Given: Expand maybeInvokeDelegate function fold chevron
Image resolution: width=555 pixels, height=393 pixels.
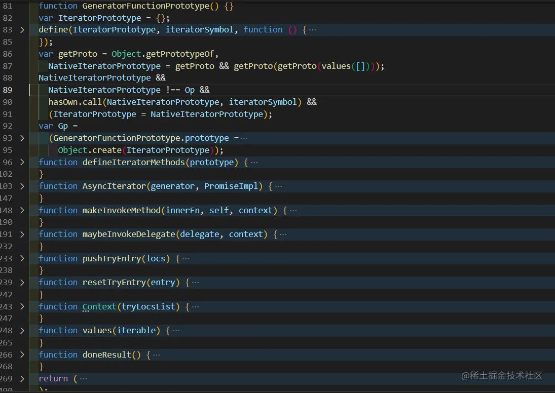Looking at the screenshot, I should (22, 234).
